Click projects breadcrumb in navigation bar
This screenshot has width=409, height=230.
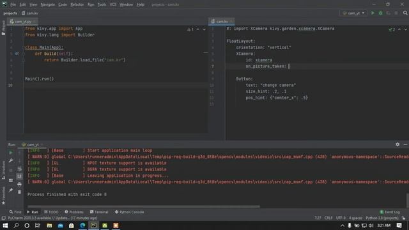click(x=10, y=13)
